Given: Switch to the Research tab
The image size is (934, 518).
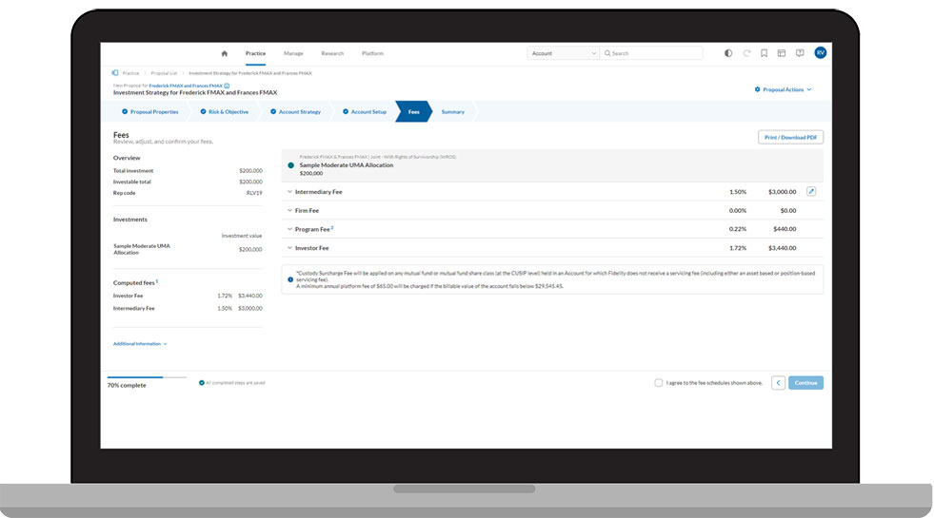Looking at the screenshot, I should point(332,53).
